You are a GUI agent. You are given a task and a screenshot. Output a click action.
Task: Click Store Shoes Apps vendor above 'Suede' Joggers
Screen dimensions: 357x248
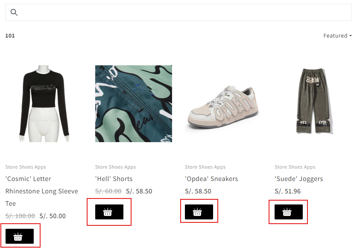click(295, 167)
